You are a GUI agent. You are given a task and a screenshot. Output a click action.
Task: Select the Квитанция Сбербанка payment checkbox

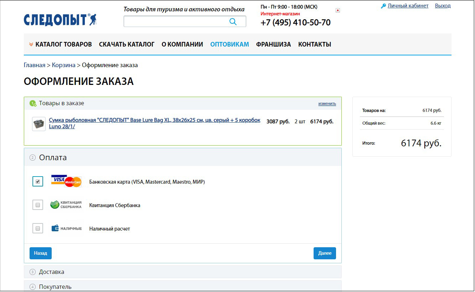click(38, 205)
